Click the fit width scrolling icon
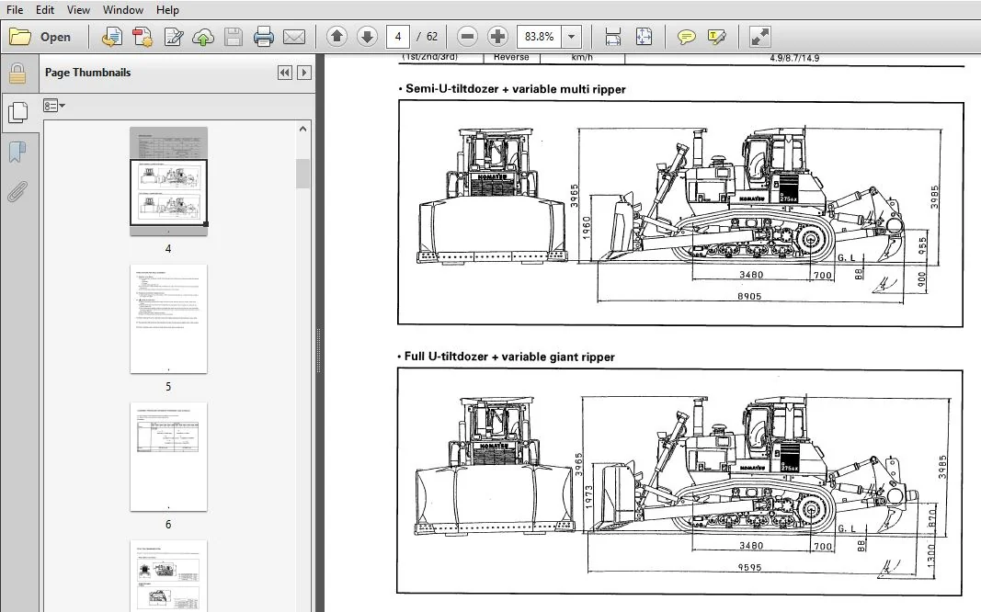The image size is (981, 612). pyautogui.click(x=613, y=37)
